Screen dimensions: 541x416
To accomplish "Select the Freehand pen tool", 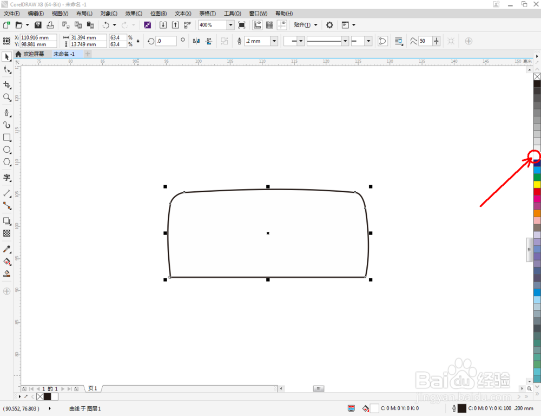I will [x=7, y=113].
